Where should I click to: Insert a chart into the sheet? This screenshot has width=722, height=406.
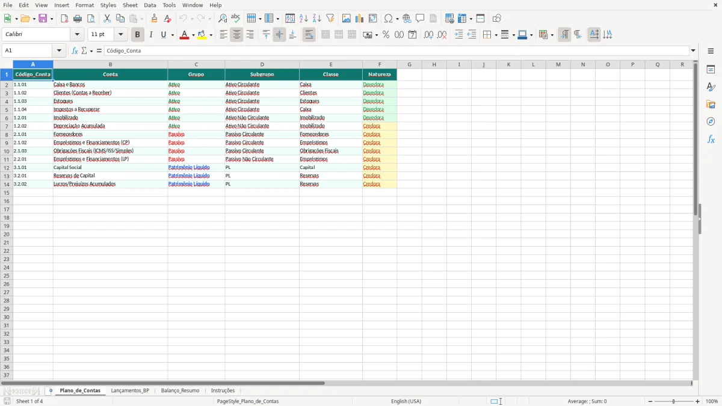tap(359, 18)
